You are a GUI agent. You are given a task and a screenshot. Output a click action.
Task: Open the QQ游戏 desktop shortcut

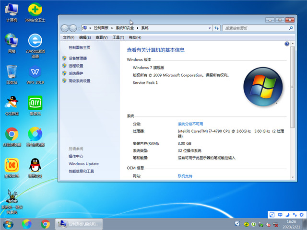coord(12,105)
